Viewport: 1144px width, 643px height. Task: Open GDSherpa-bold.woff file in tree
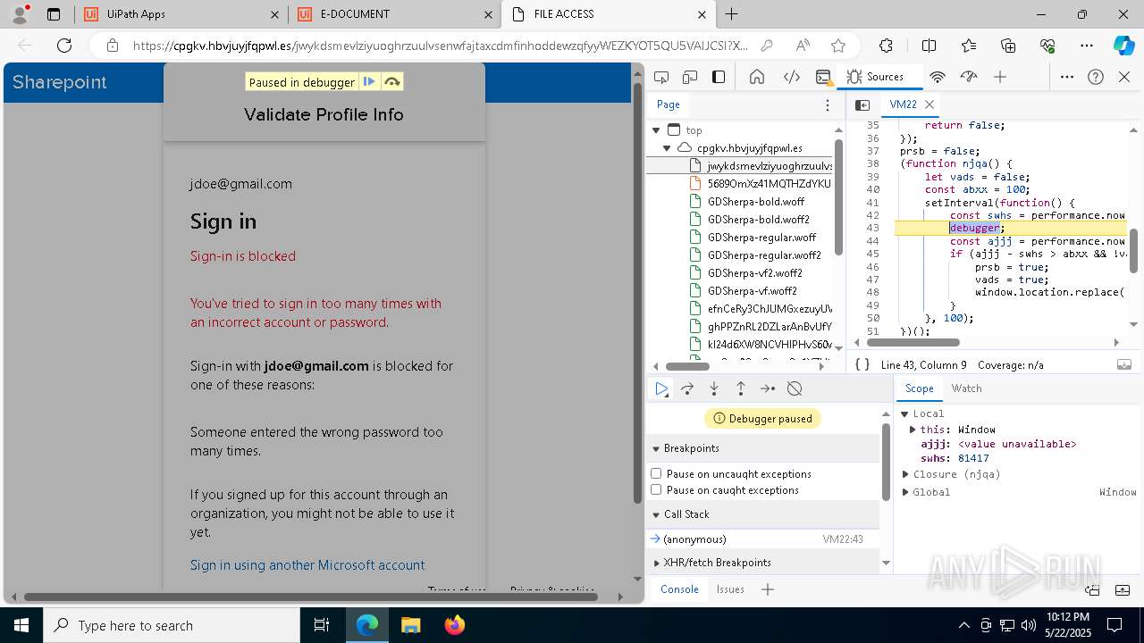[x=756, y=202]
